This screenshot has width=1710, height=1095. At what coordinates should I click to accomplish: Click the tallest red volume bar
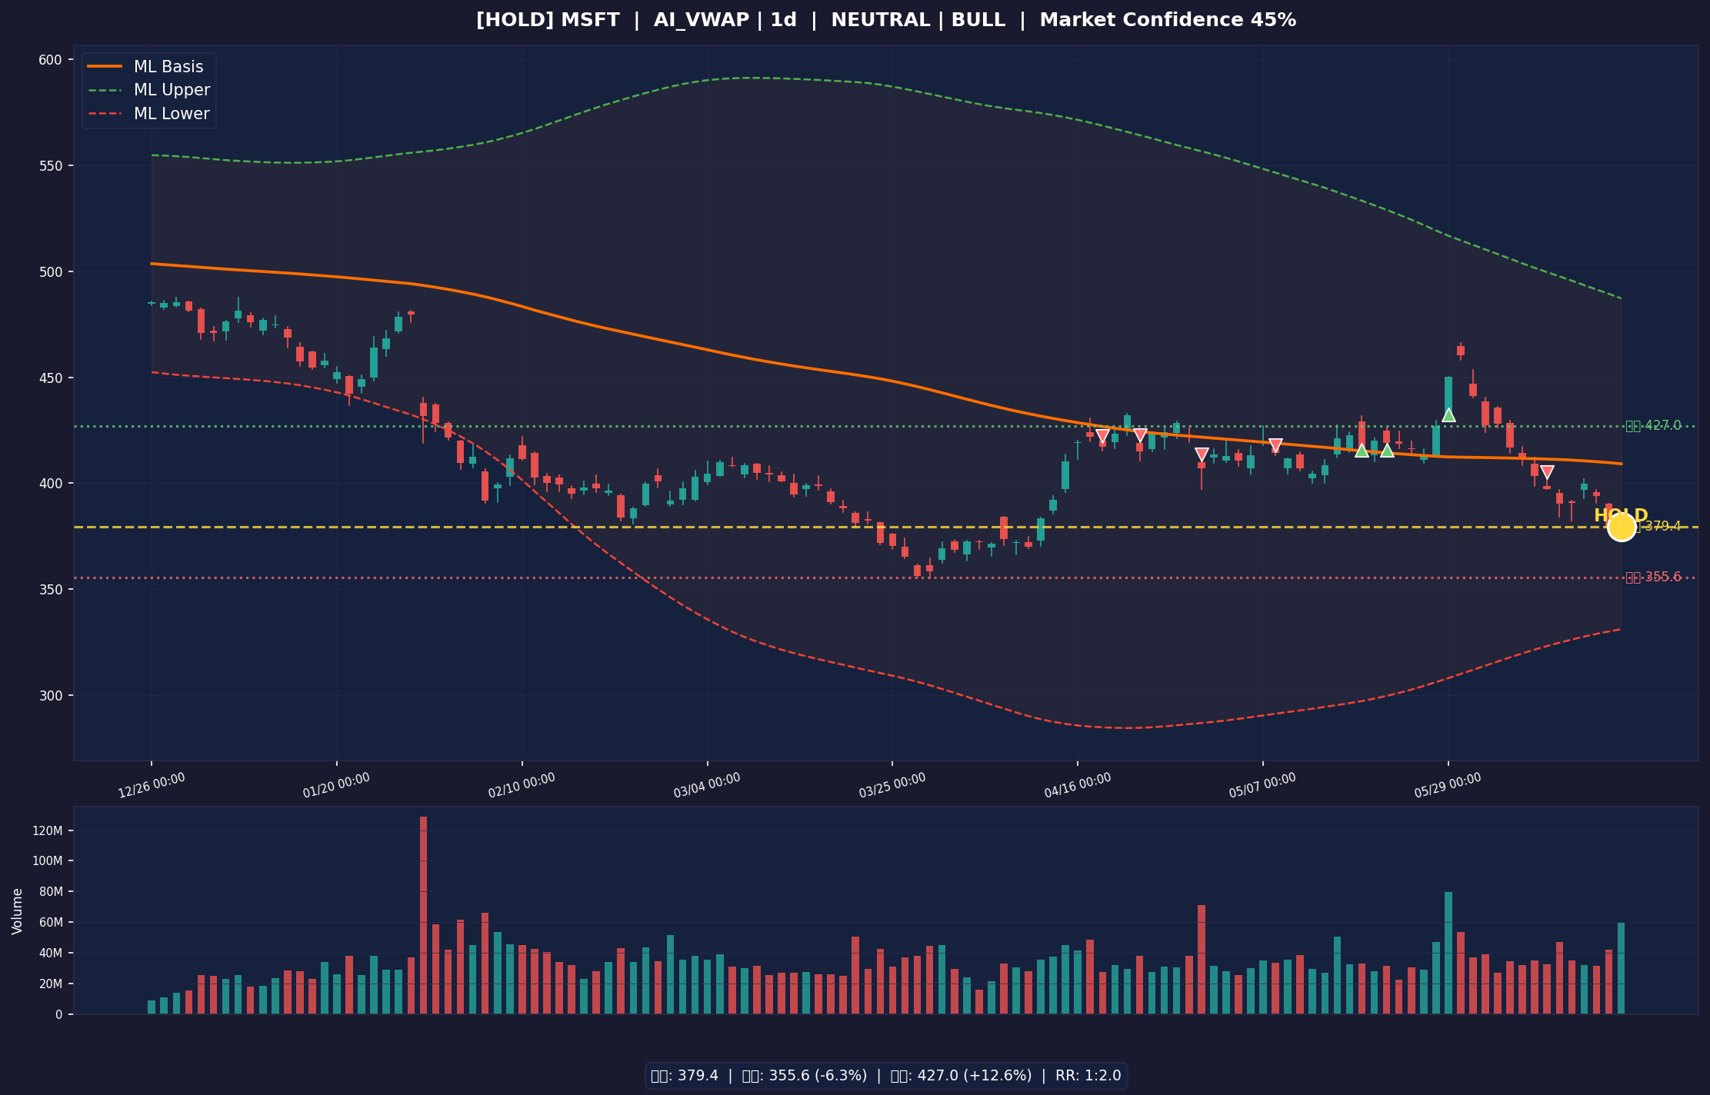coord(423,915)
